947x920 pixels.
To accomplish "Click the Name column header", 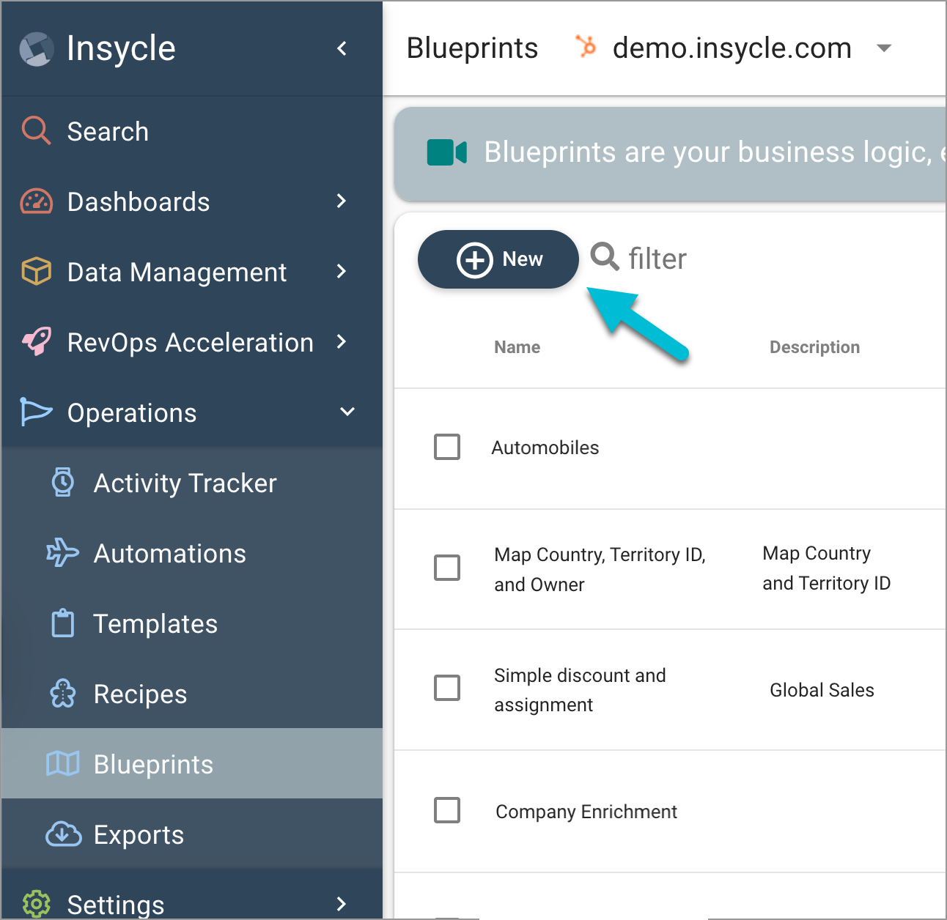I will pos(517,347).
